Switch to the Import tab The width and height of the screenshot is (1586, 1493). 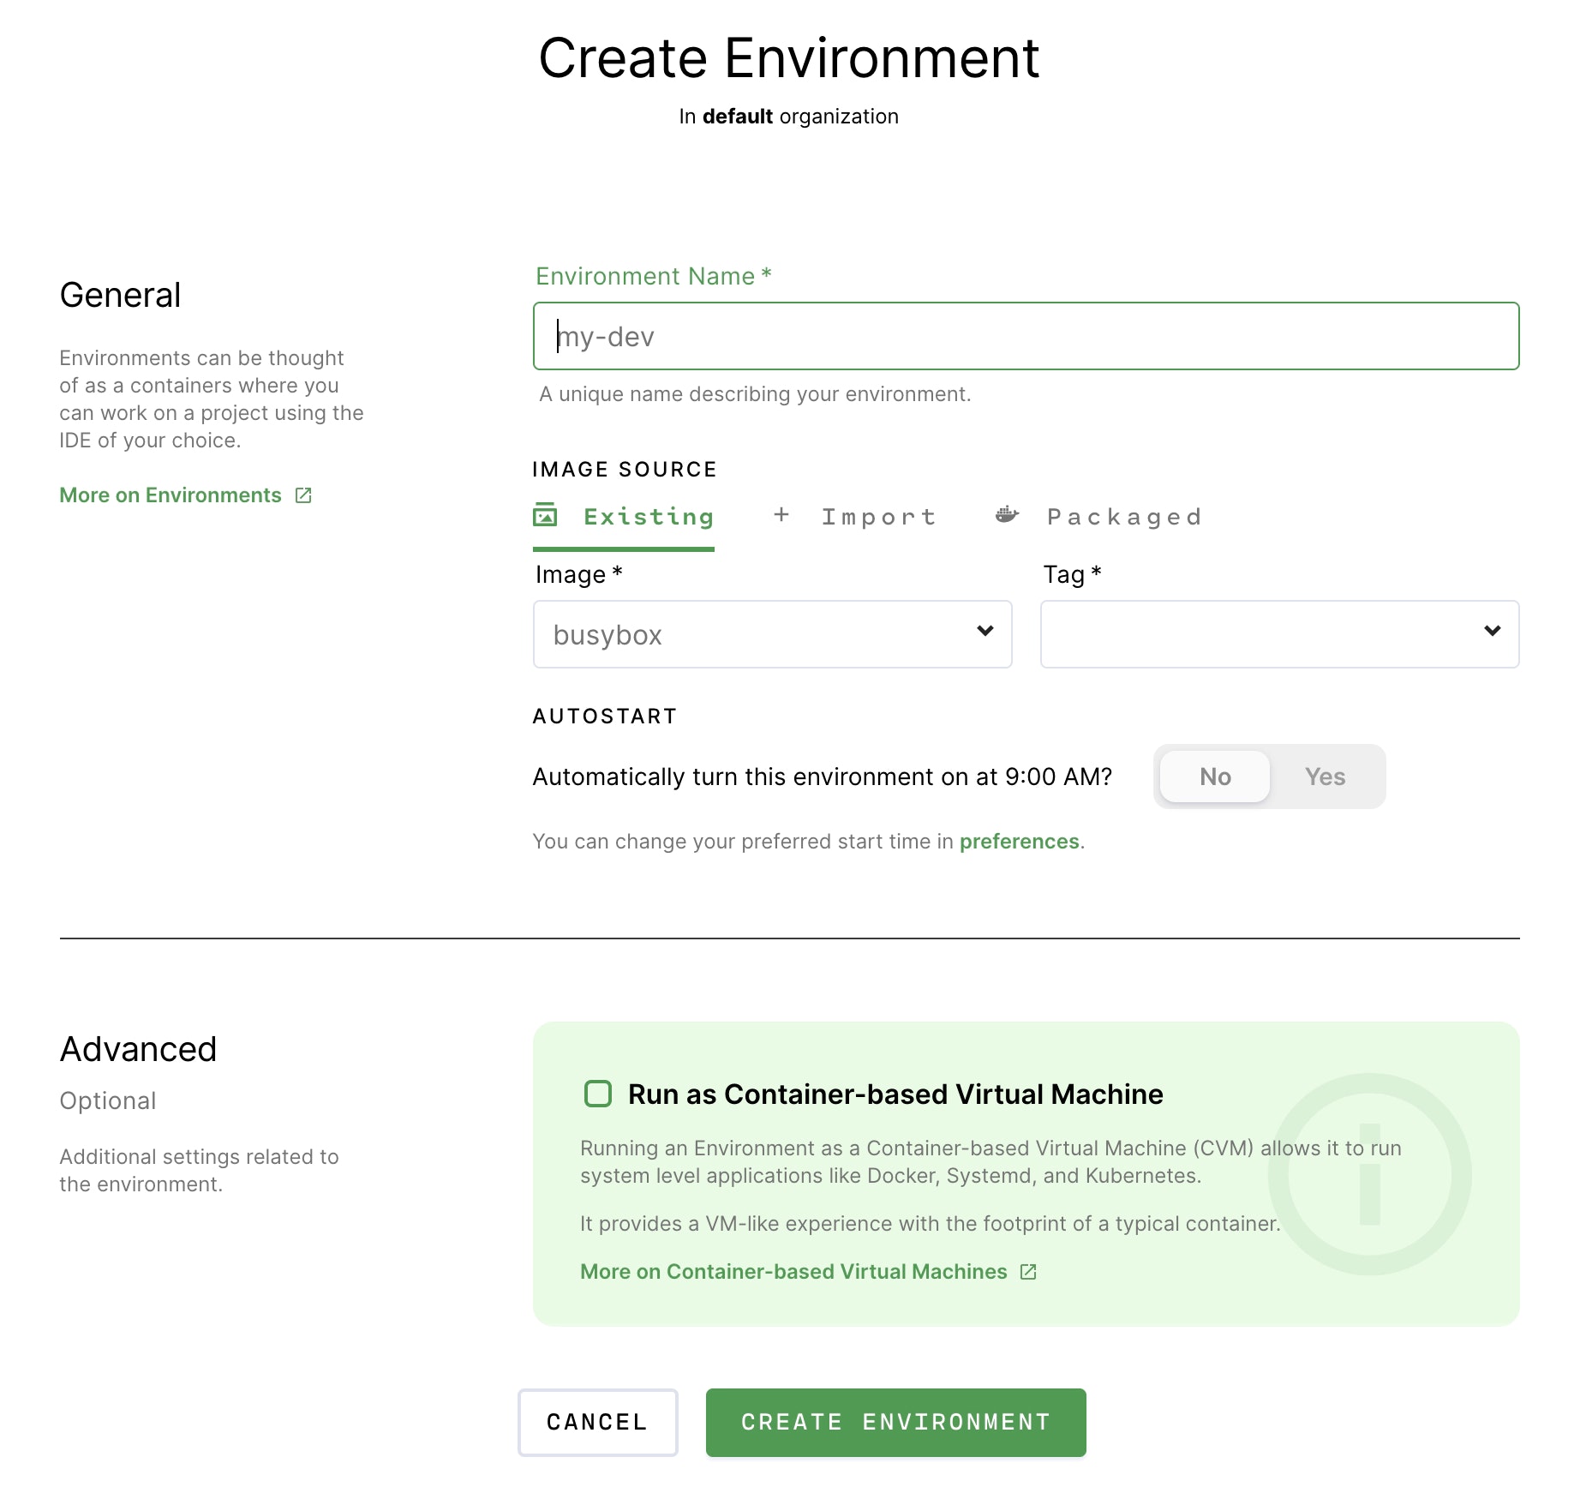tap(879, 515)
